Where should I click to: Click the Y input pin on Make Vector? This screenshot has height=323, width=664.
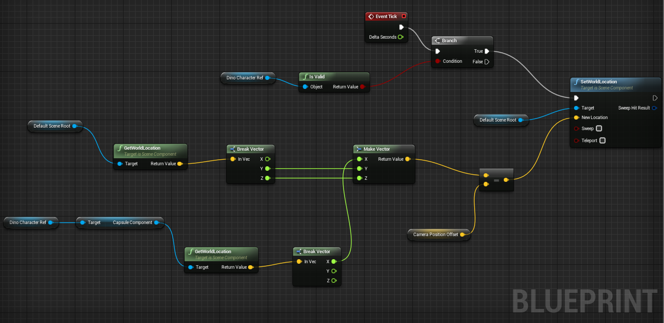(x=359, y=169)
